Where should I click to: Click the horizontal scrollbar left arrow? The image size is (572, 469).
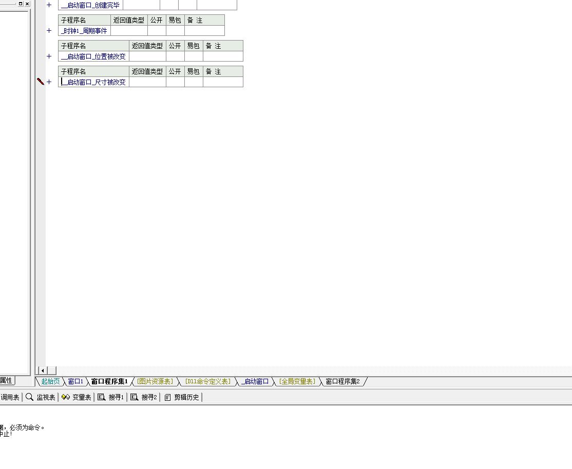coord(43,370)
